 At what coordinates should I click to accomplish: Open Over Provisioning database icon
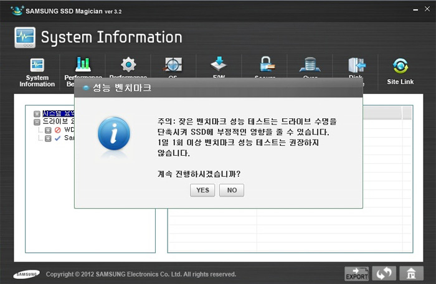pos(310,64)
